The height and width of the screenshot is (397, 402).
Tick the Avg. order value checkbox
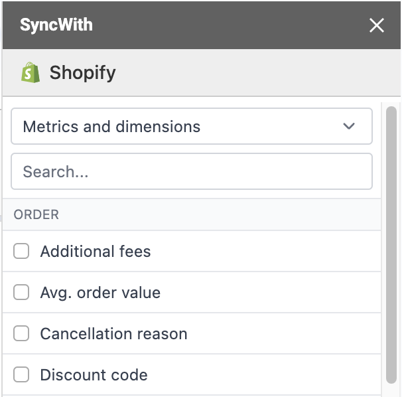coord(21,292)
